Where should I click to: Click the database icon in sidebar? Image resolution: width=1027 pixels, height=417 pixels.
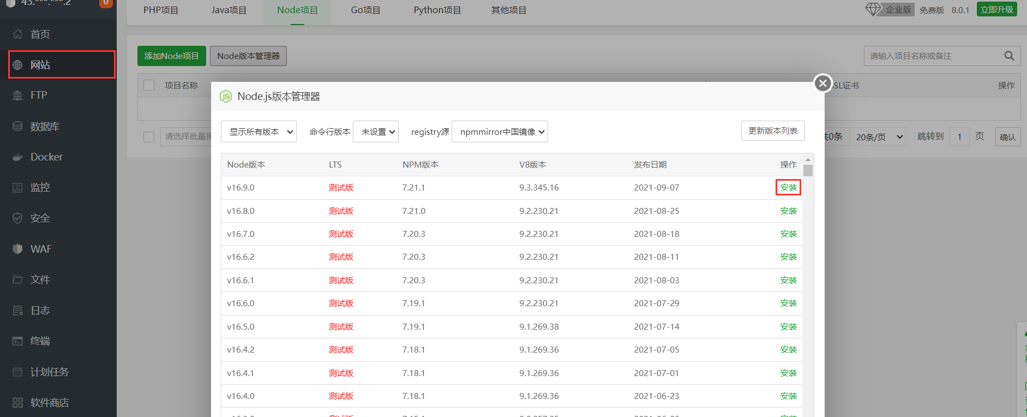(18, 127)
